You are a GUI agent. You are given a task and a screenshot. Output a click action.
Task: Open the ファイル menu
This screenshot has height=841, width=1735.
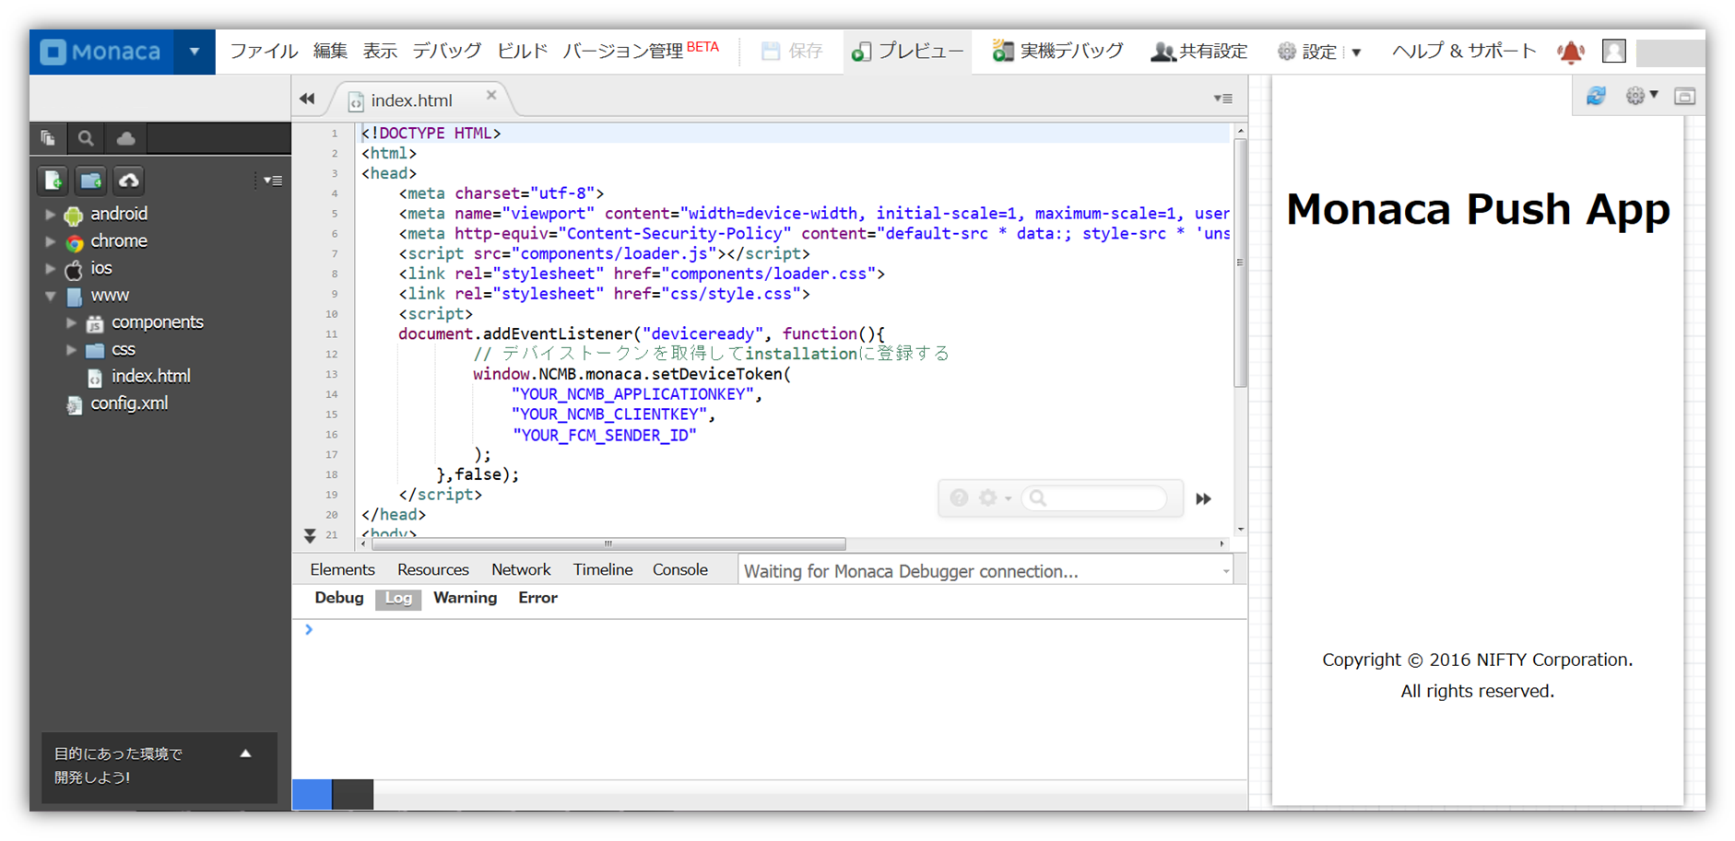tap(264, 52)
